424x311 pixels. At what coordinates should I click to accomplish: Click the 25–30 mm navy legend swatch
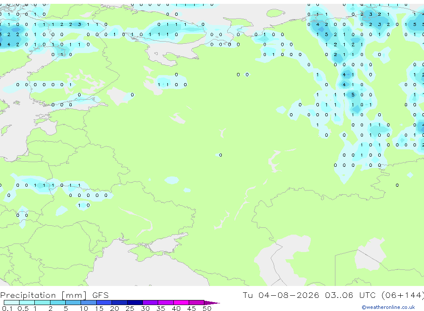click(135, 303)
